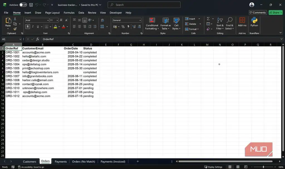Toggle Underline formatting
The image size is (285, 169).
(38, 26)
